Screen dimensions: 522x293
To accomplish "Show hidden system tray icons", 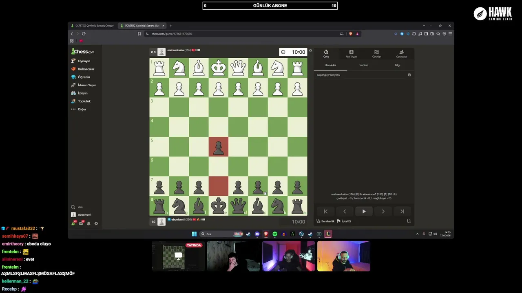I will [x=417, y=234].
